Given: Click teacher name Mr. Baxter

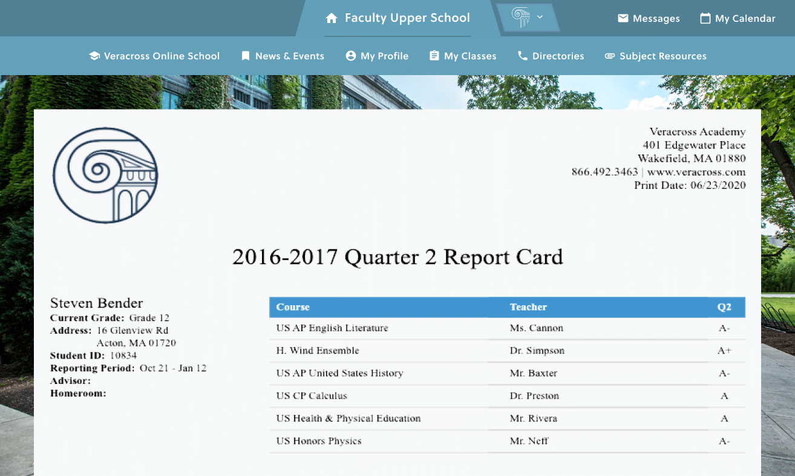Looking at the screenshot, I should [534, 373].
